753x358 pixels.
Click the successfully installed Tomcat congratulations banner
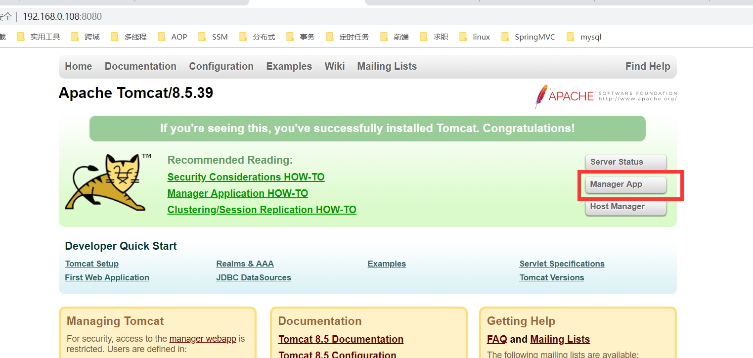[x=367, y=129]
